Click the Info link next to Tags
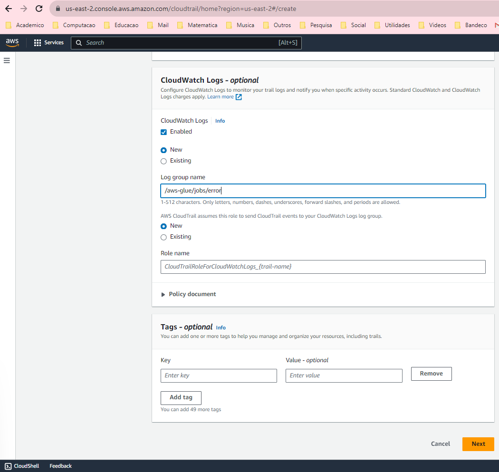499x472 pixels. click(x=221, y=328)
